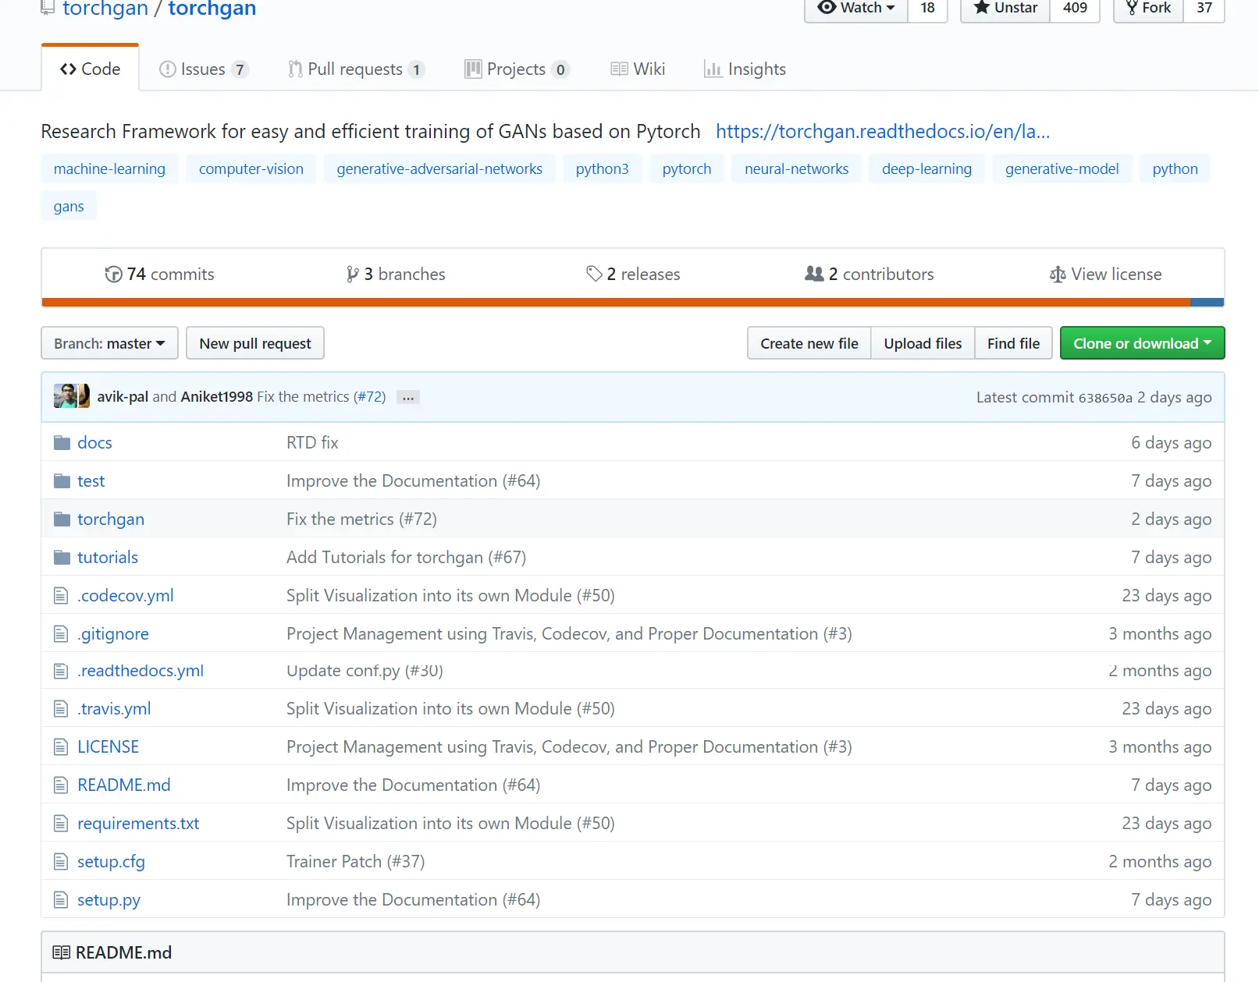
Task: Switch to the Code tab
Action: [x=91, y=69]
